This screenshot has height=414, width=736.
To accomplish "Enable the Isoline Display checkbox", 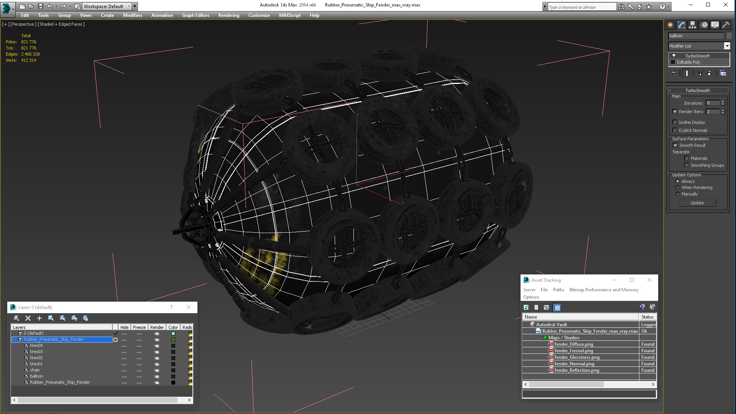I will tap(675, 122).
